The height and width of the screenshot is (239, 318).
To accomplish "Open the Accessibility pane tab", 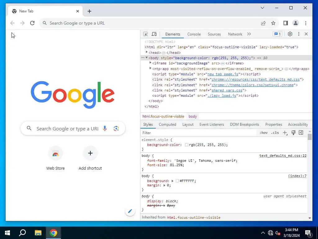I will (x=298, y=124).
